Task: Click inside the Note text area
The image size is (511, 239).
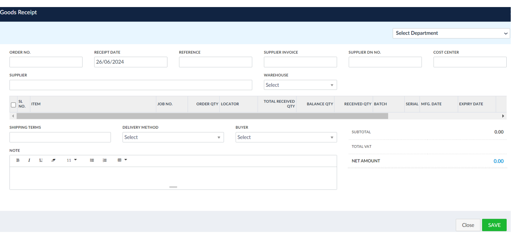Action: pyautogui.click(x=173, y=176)
